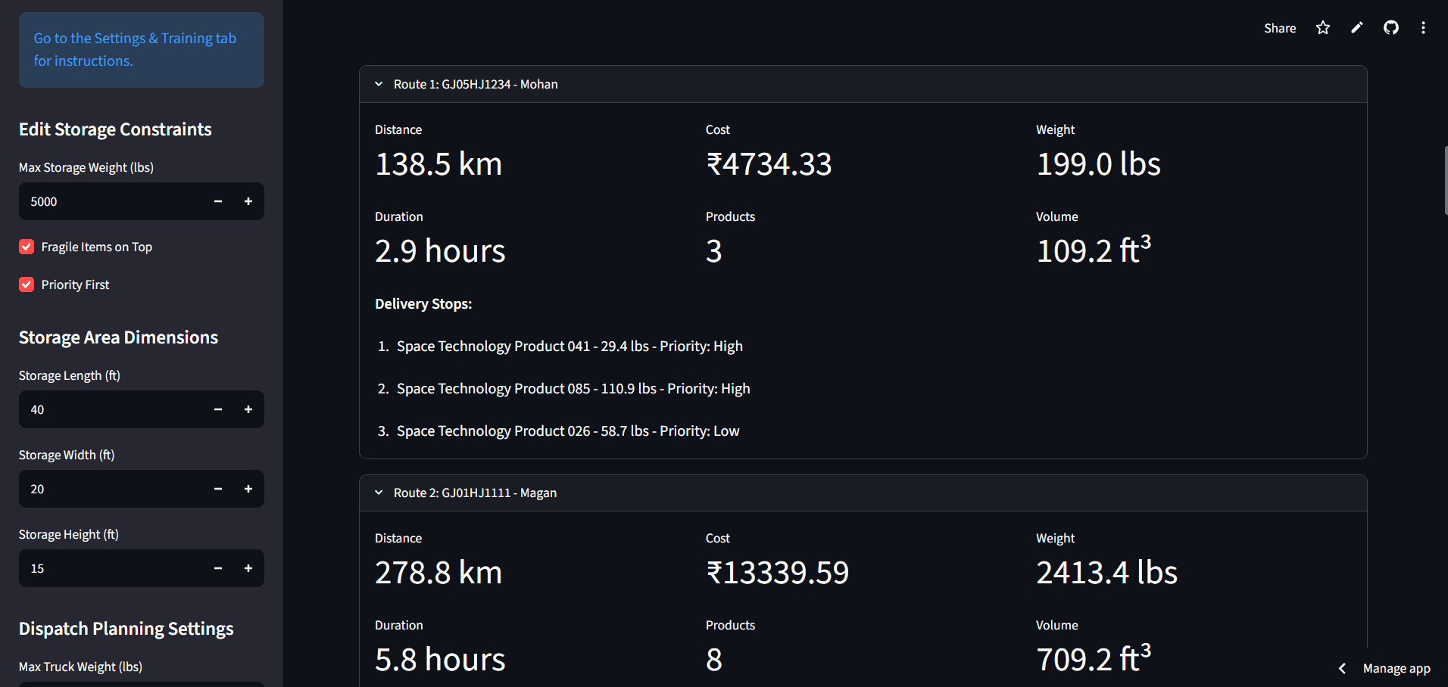Uncheck the Priority First checkbox

coord(27,284)
